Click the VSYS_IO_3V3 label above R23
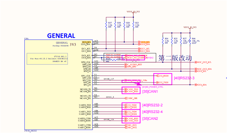 point(133,12)
